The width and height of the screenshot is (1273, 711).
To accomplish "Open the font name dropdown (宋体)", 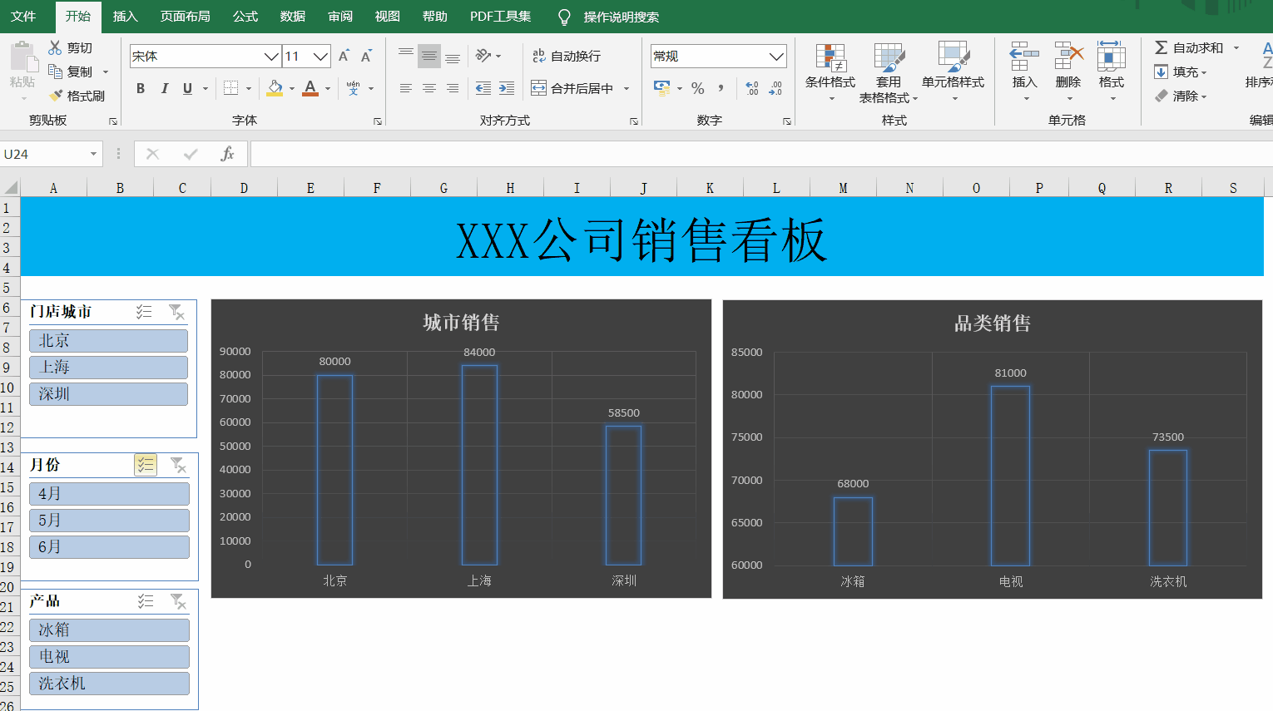I will (271, 57).
